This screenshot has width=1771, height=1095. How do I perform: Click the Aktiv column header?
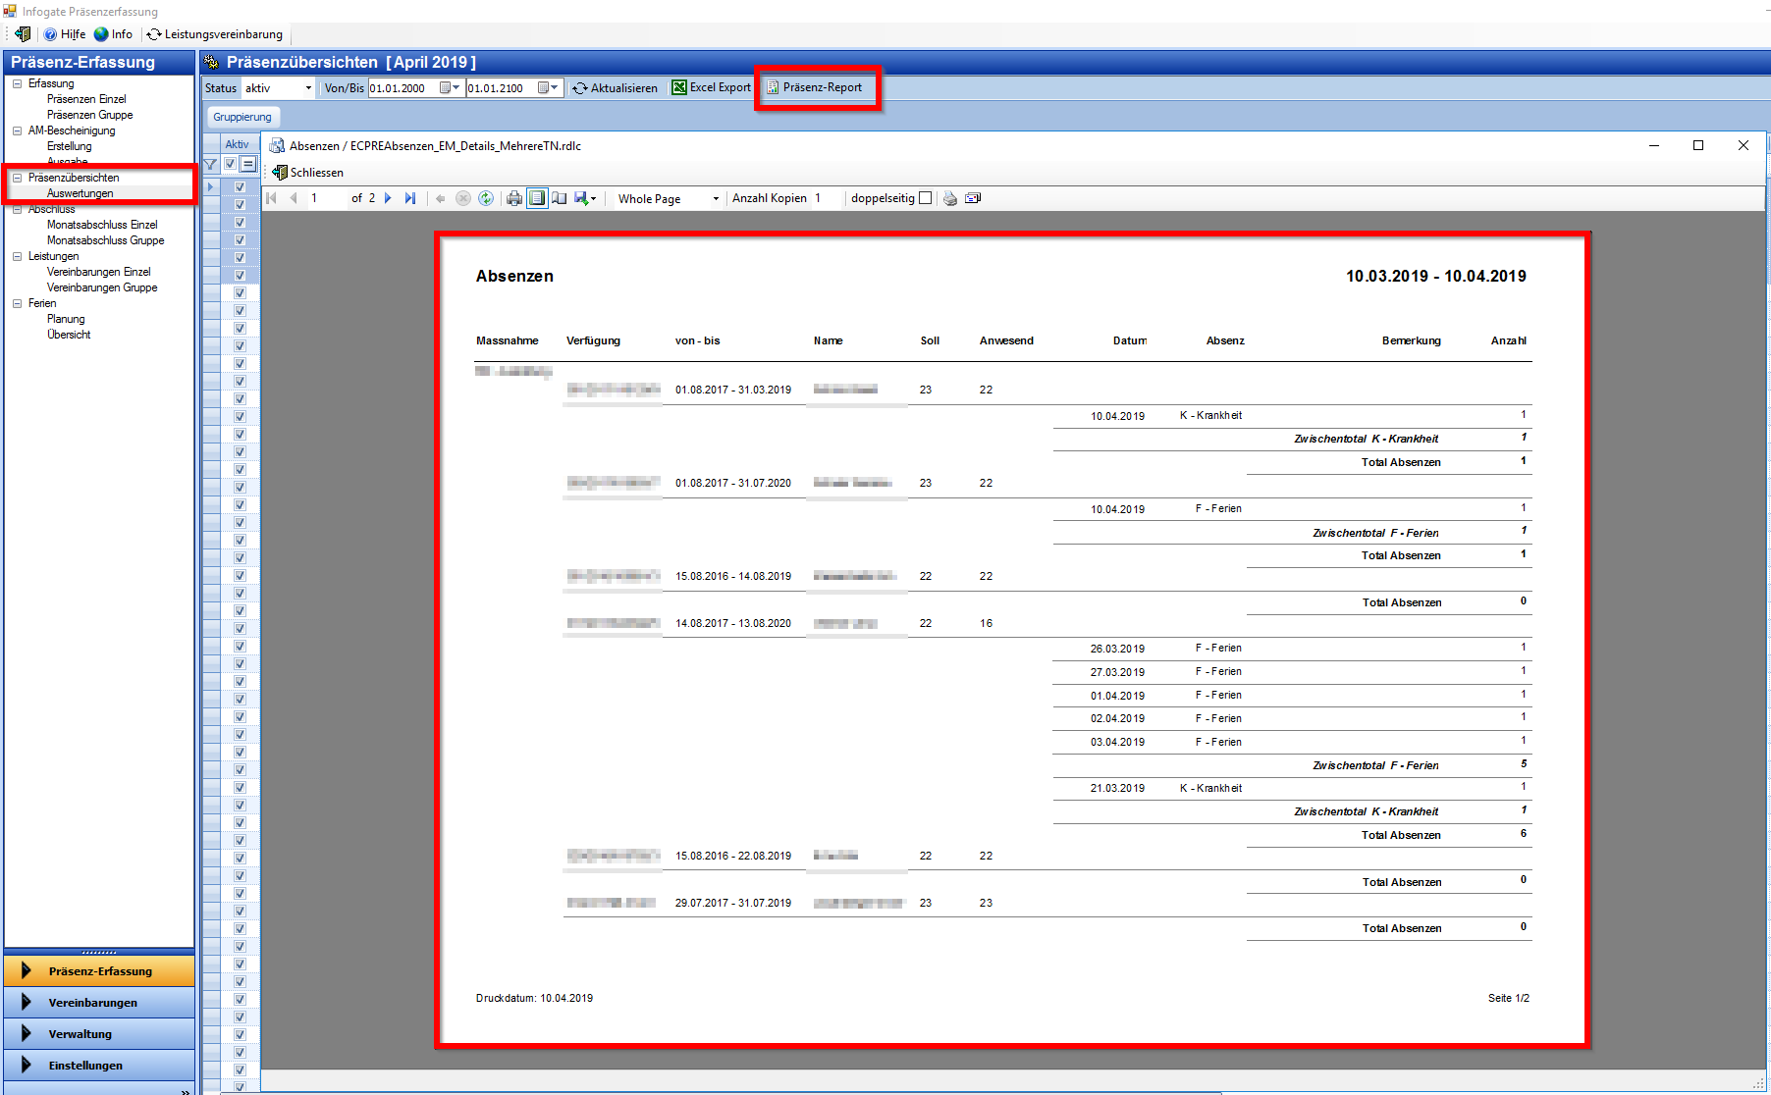tap(238, 144)
